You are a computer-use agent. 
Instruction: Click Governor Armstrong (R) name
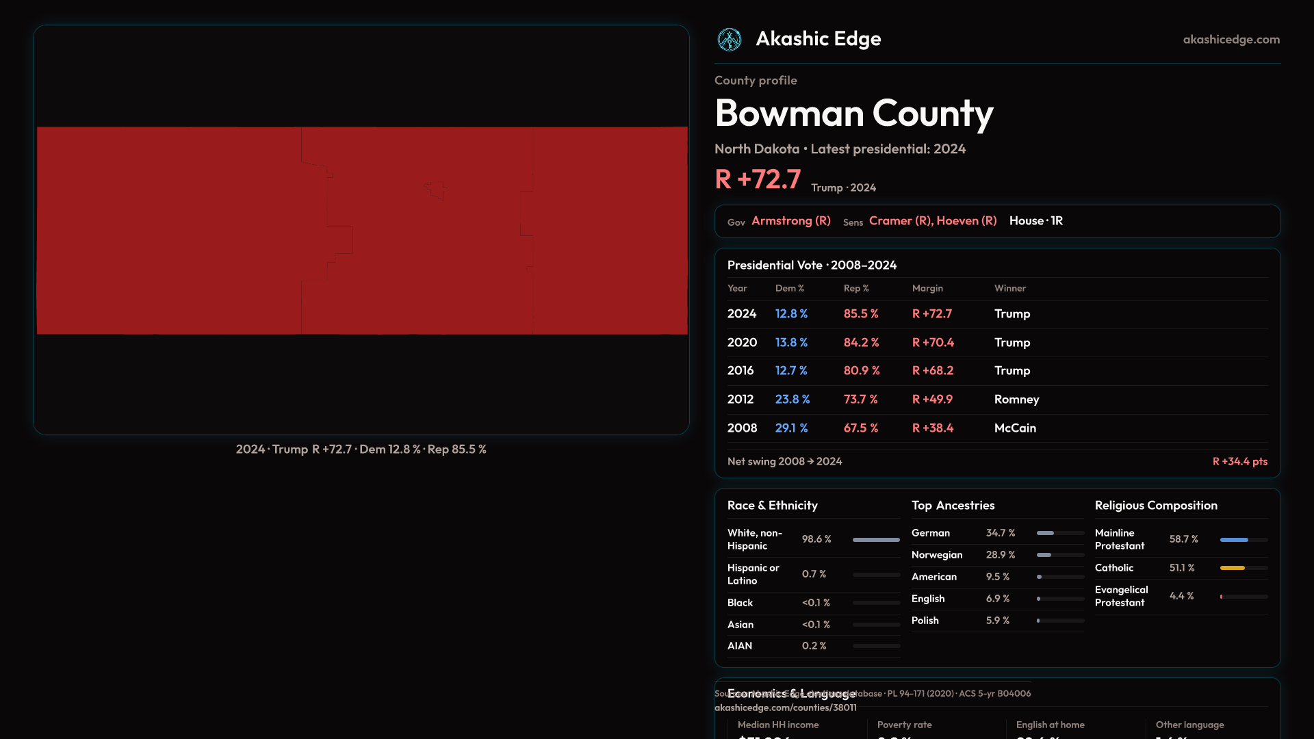(790, 221)
